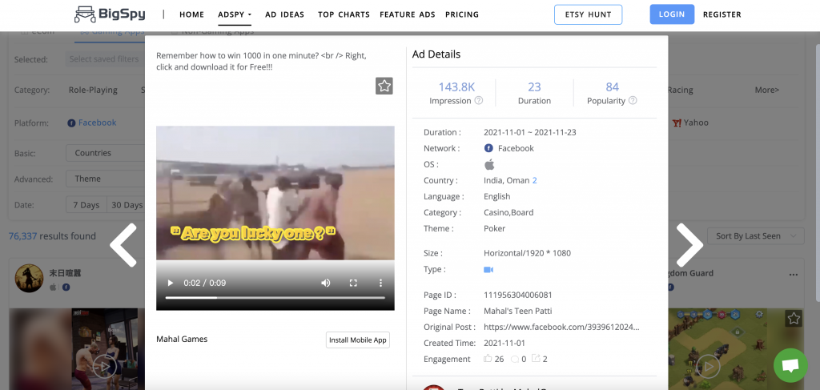Click the LOGIN button
820x390 pixels.
pyautogui.click(x=672, y=14)
